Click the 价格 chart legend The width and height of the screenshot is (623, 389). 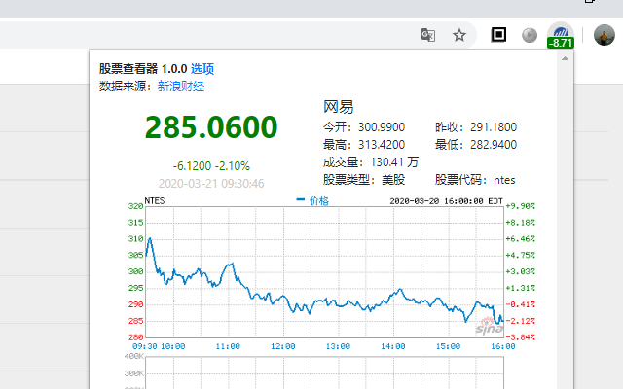(x=313, y=201)
